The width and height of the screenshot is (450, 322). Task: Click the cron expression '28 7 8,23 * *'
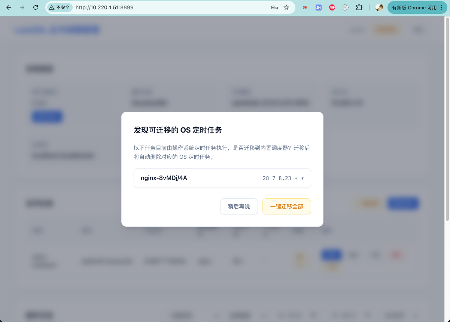[283, 179]
